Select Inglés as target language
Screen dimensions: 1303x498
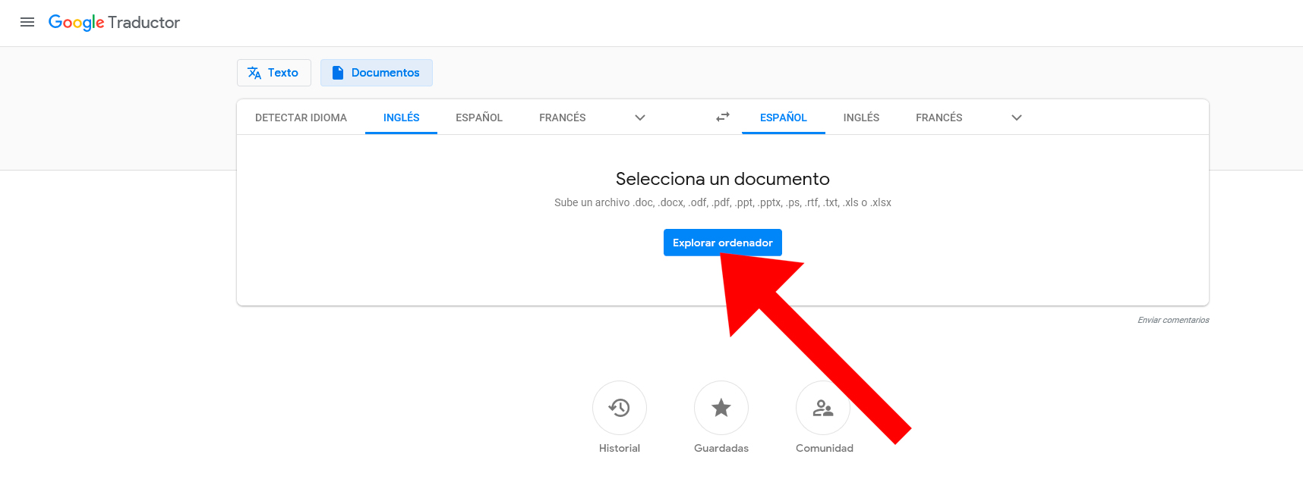[861, 117]
